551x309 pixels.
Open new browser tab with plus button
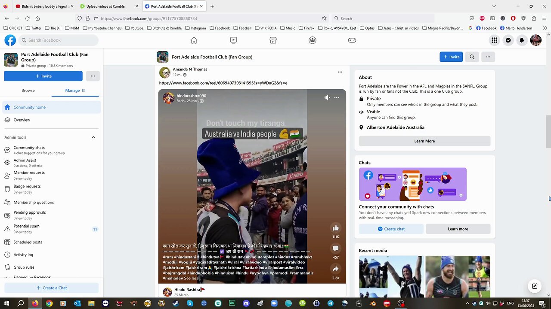point(212,6)
